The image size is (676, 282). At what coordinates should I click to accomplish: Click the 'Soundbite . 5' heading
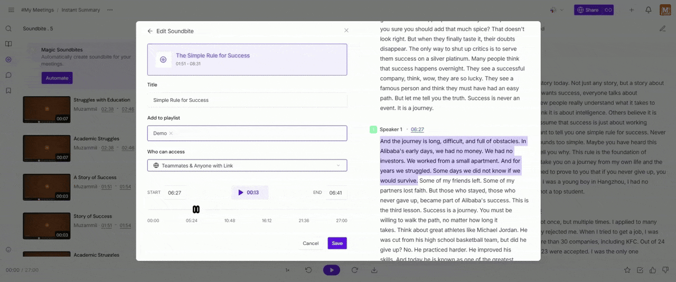click(38, 29)
